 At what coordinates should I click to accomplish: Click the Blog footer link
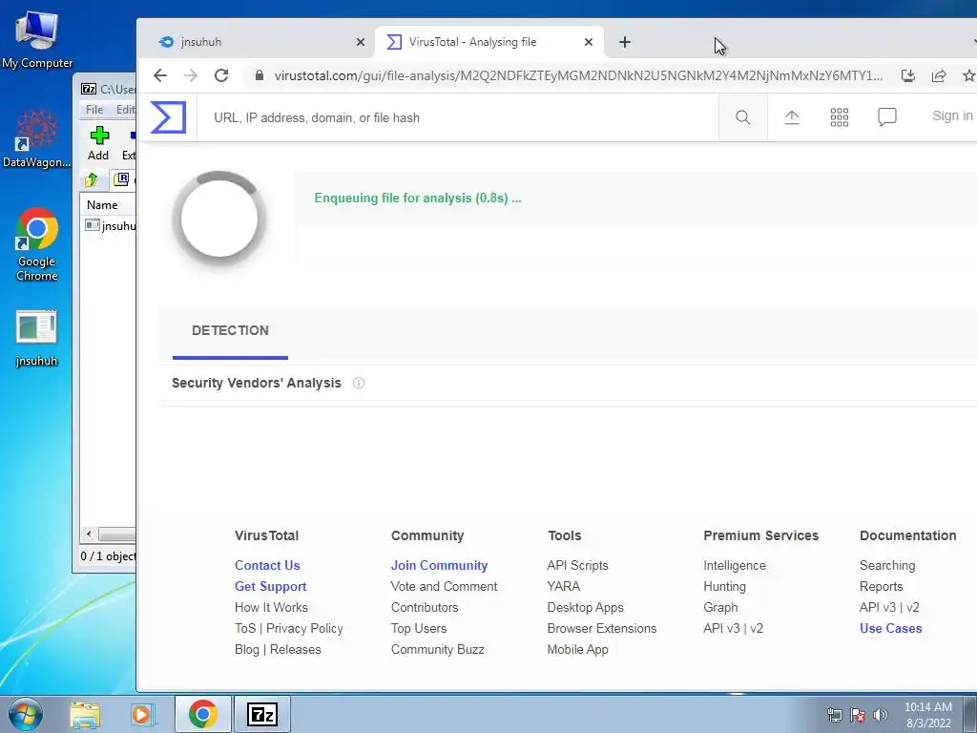(247, 649)
